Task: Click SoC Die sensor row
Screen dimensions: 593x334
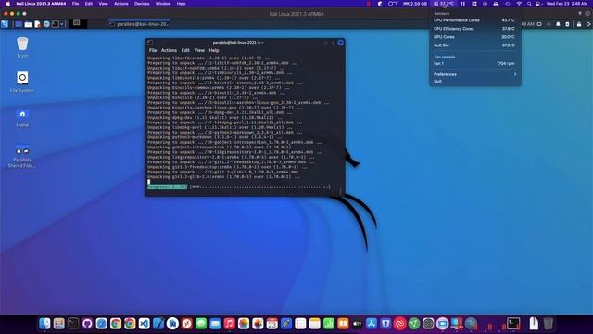Action: click(x=474, y=45)
